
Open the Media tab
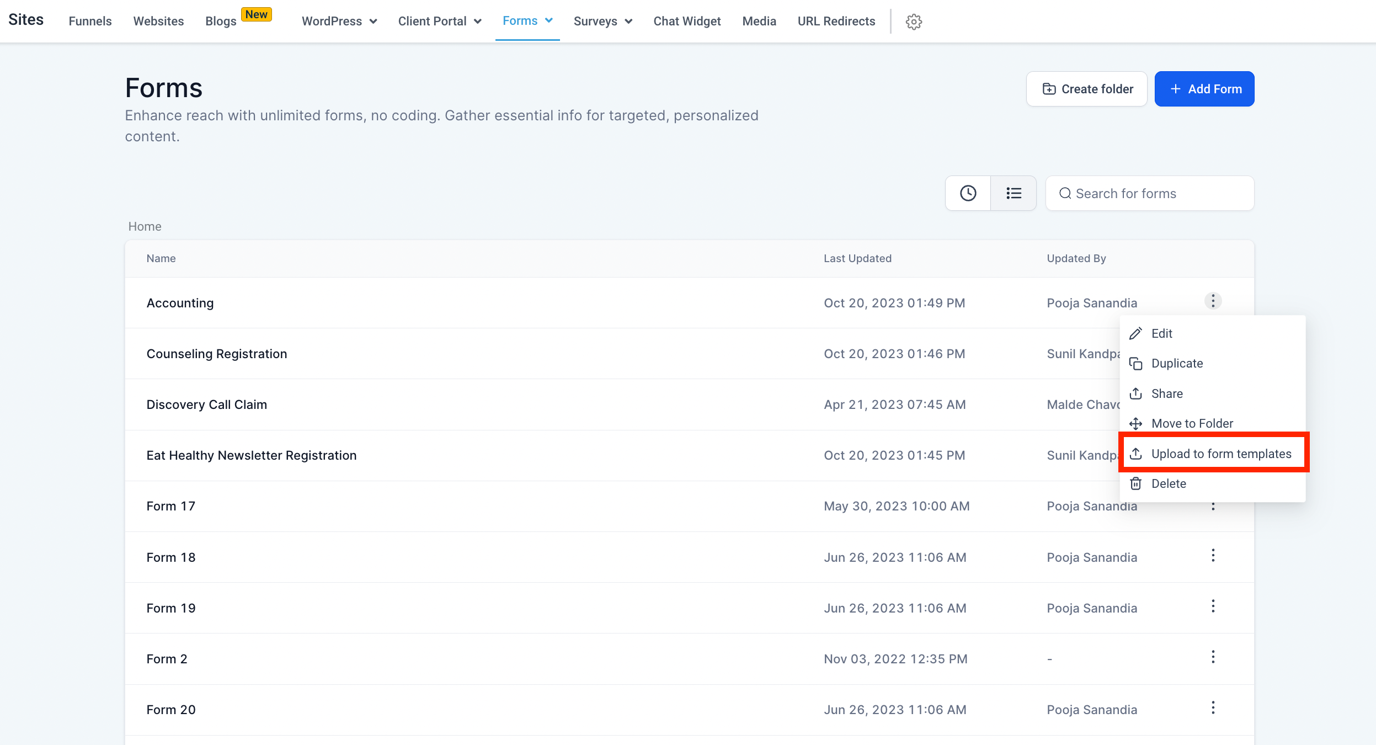[759, 21]
